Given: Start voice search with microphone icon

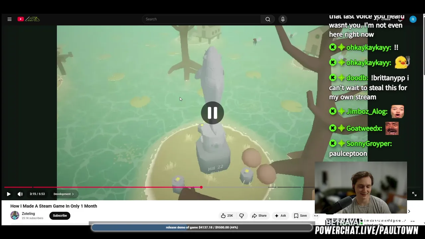Looking at the screenshot, I should 283,19.
